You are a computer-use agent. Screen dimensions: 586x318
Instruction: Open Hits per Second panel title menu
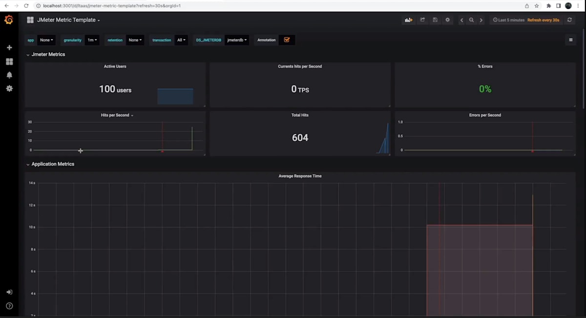(117, 115)
